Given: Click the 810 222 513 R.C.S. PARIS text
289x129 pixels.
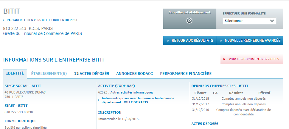Looking at the screenshot, I should pyautogui.click(x=28, y=28).
